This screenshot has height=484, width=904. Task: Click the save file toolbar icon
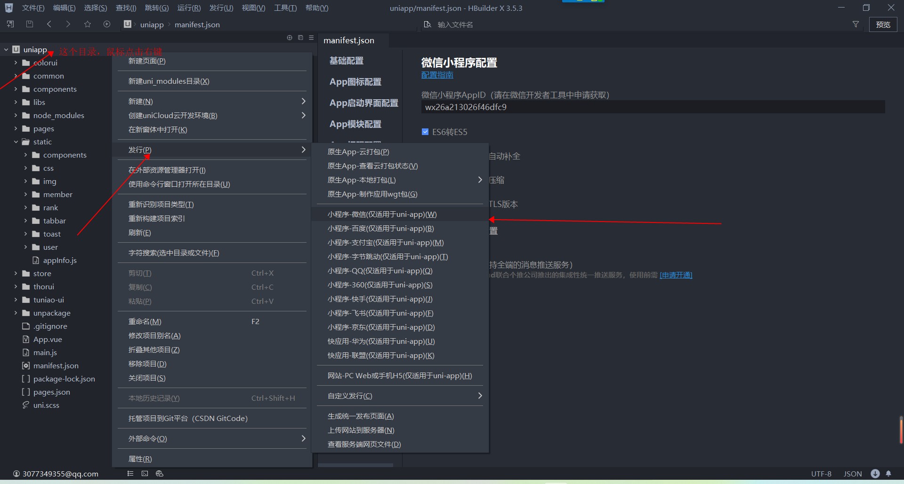pos(30,24)
